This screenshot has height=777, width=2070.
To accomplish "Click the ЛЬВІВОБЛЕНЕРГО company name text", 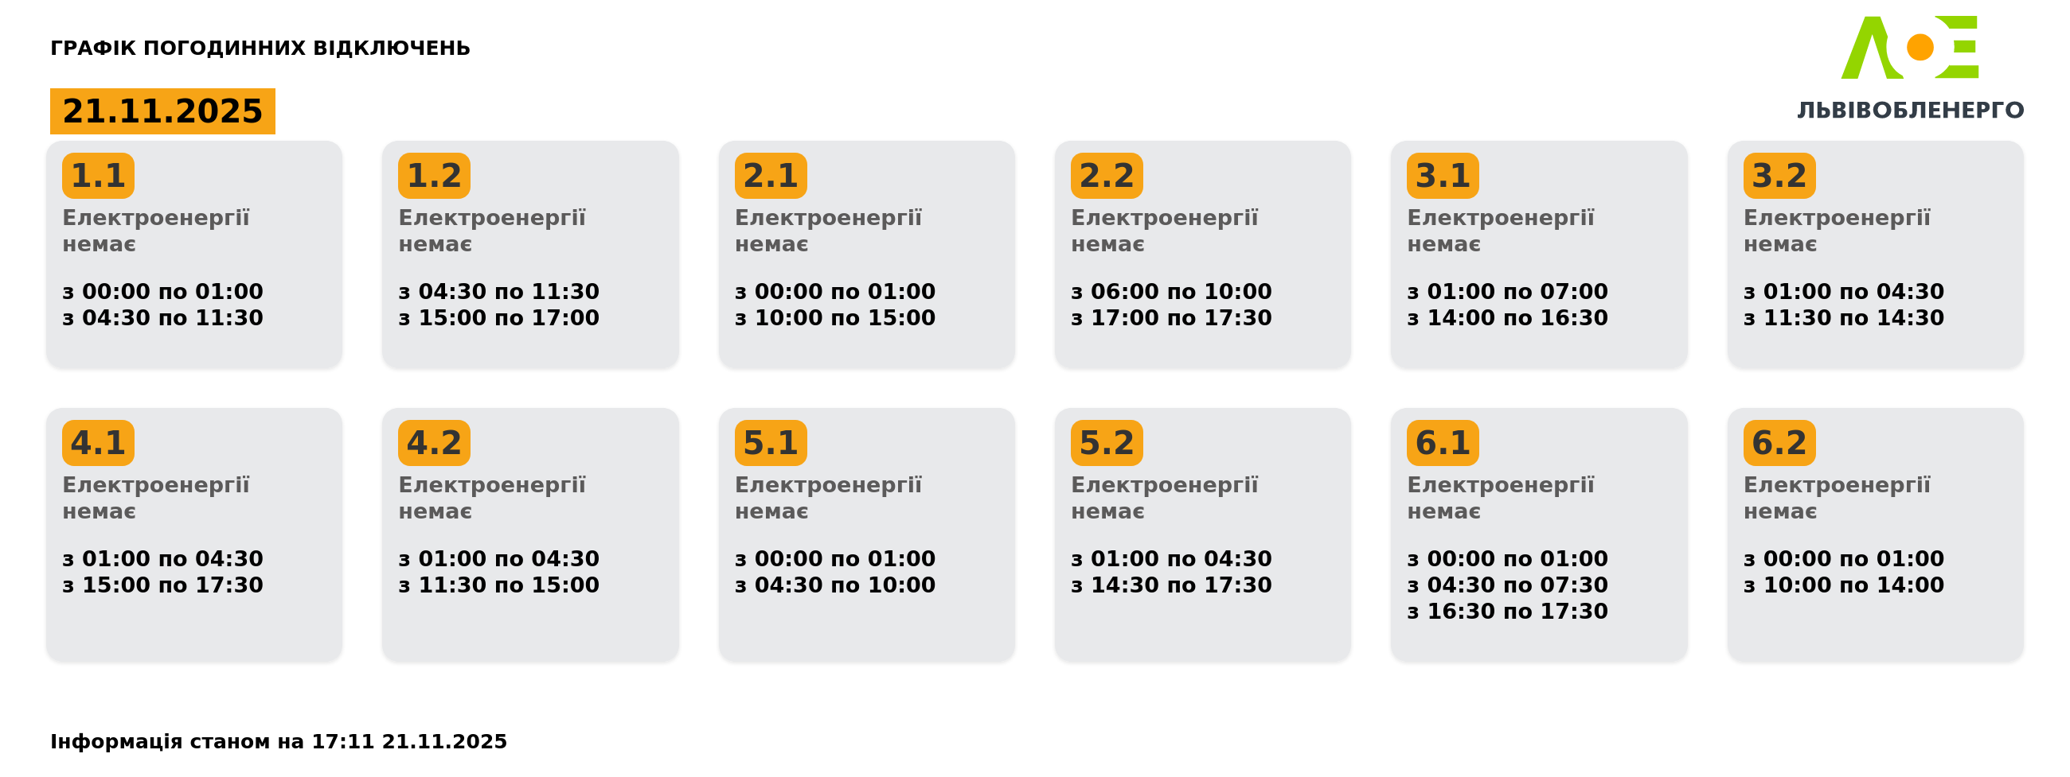I will (x=1910, y=110).
